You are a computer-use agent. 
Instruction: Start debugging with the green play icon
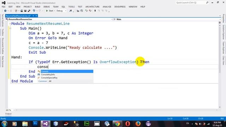[x=47, y=11]
